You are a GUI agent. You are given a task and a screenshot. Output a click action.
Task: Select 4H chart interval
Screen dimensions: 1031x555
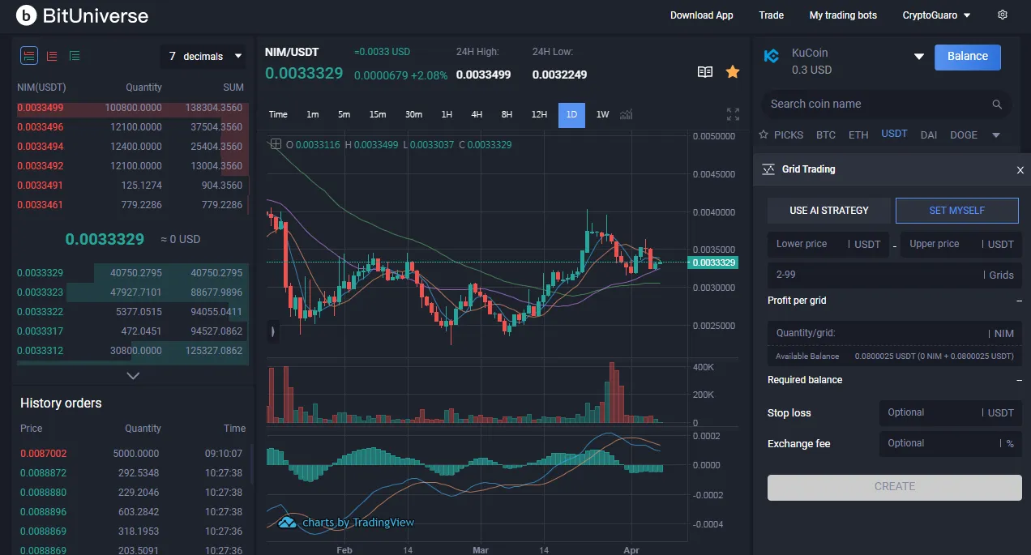pyautogui.click(x=477, y=114)
